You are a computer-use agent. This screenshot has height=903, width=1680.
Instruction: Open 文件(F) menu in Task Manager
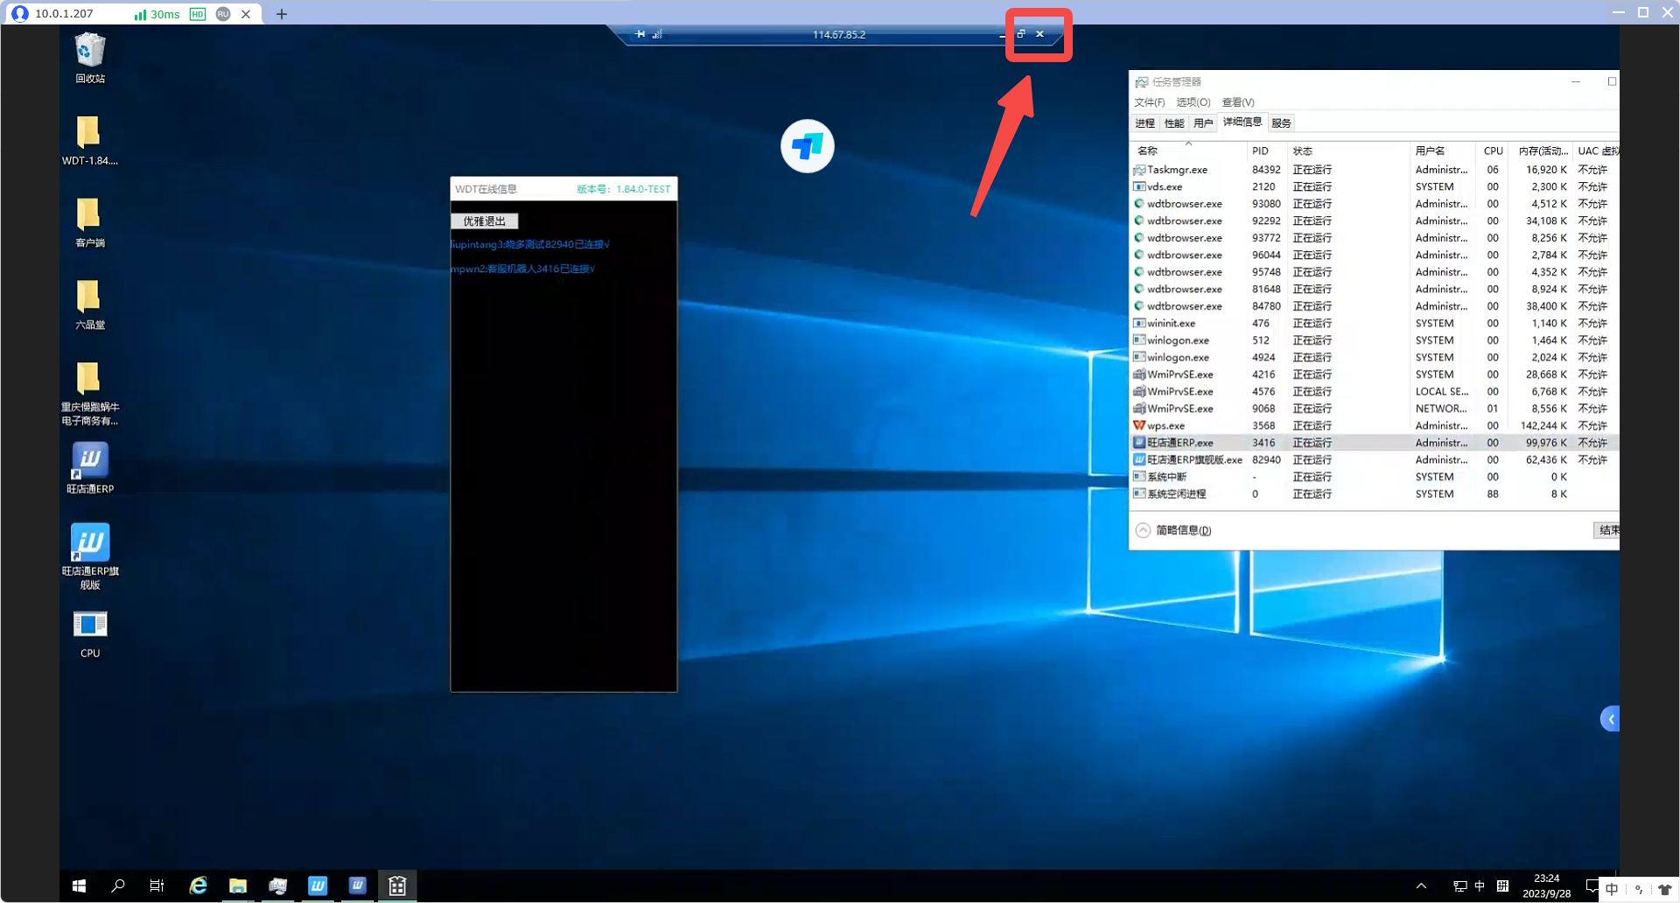(x=1149, y=102)
